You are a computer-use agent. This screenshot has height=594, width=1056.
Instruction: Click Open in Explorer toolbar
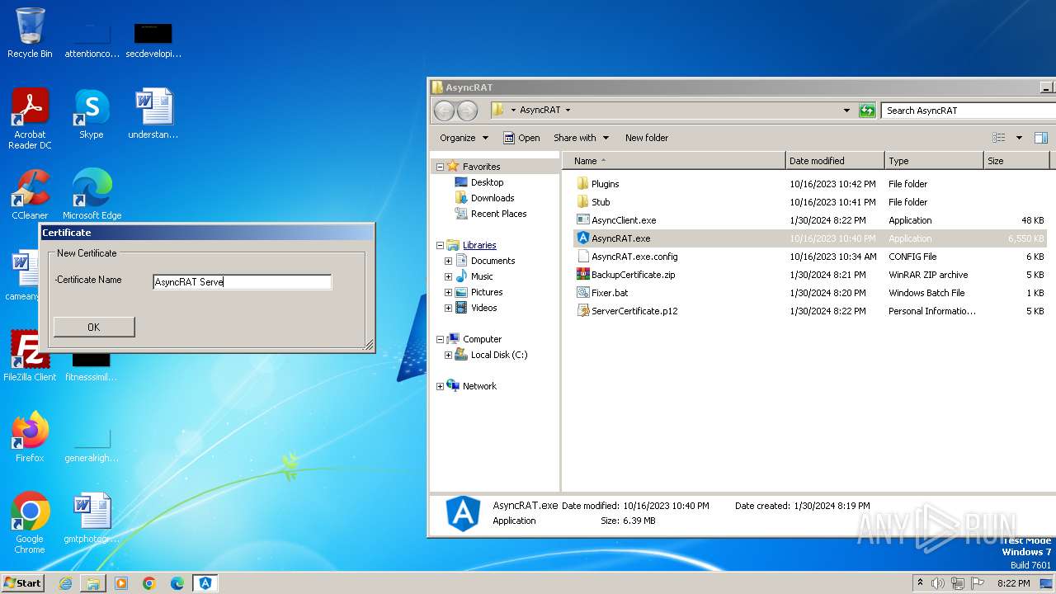click(x=521, y=138)
